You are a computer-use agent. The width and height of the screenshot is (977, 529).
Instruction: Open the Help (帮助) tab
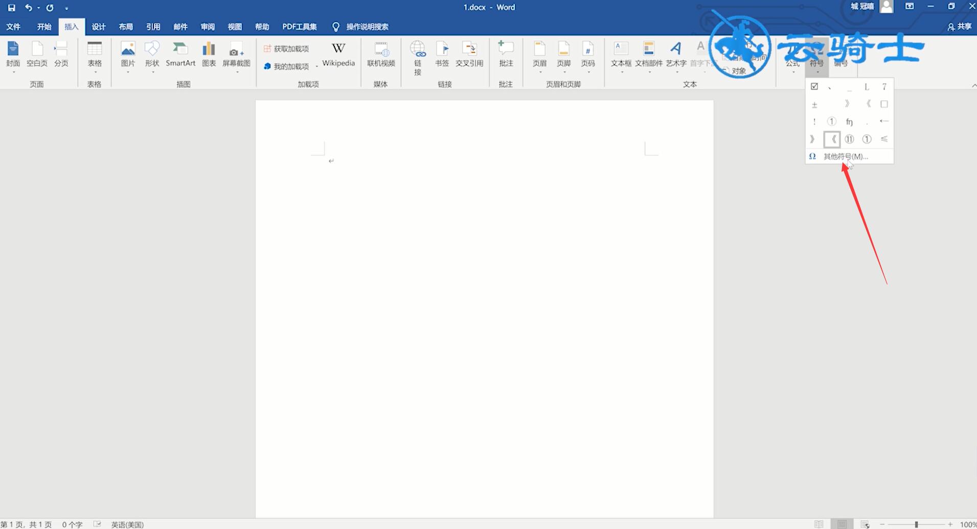tap(262, 27)
